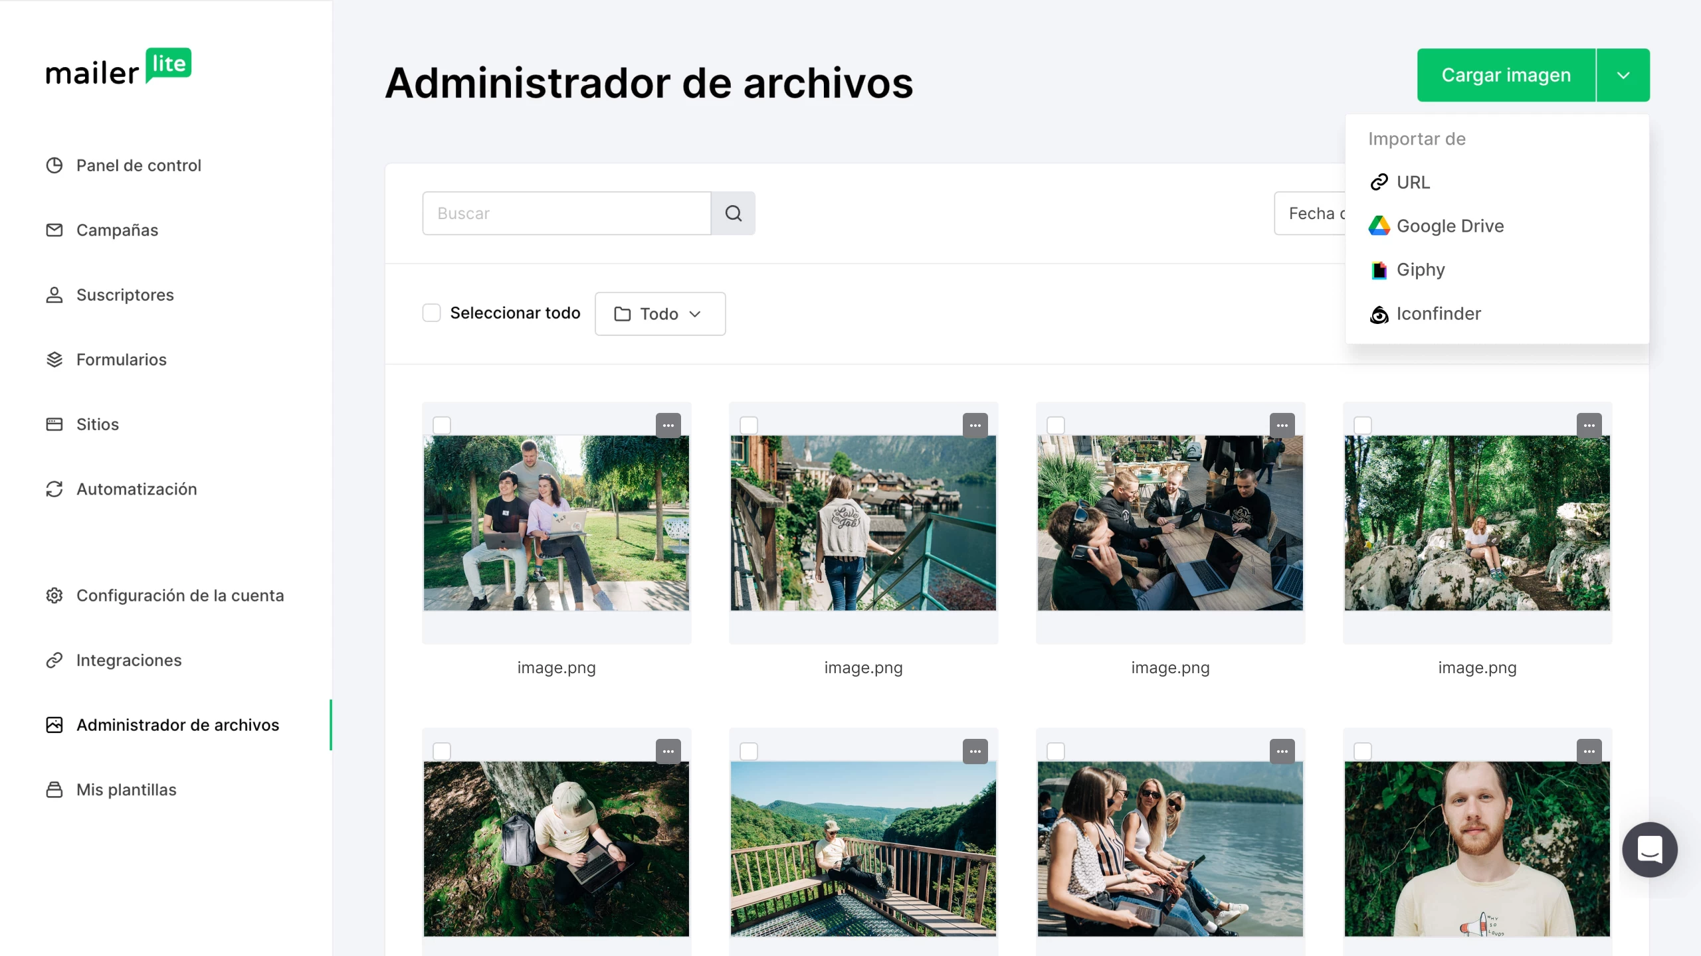Open Automatización in sidebar
This screenshot has height=956, width=1701.
click(x=136, y=489)
